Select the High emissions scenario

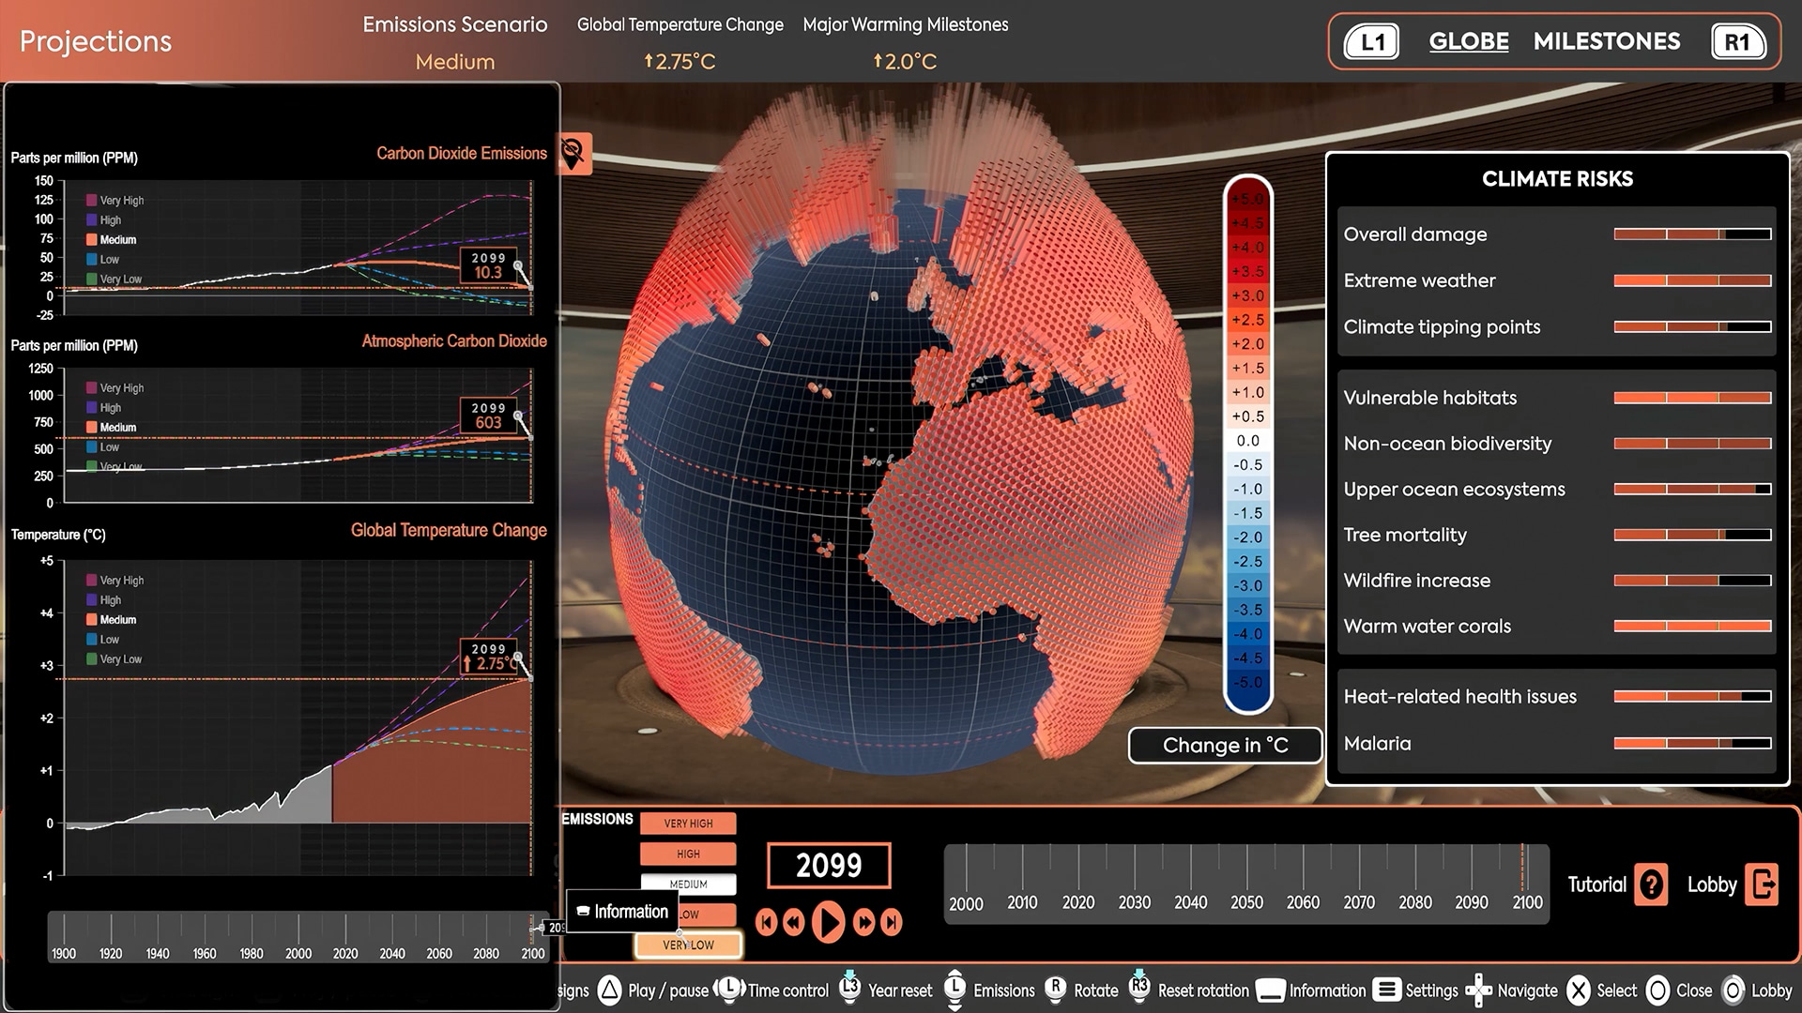pyautogui.click(x=688, y=854)
